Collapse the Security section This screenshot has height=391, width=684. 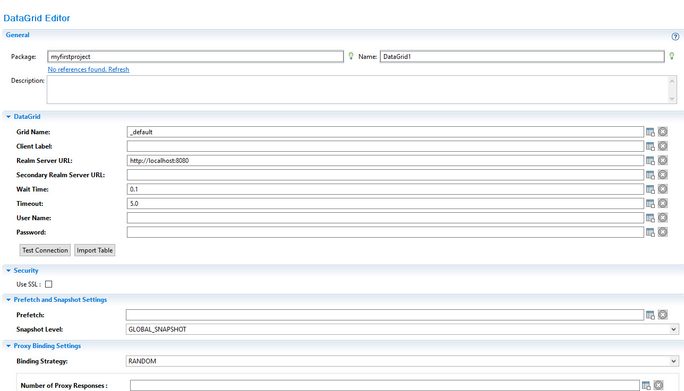(8, 271)
